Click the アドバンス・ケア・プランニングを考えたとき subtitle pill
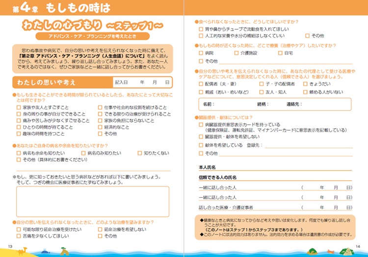Image resolution: width=368 pixels, height=257 pixels. 92,36
